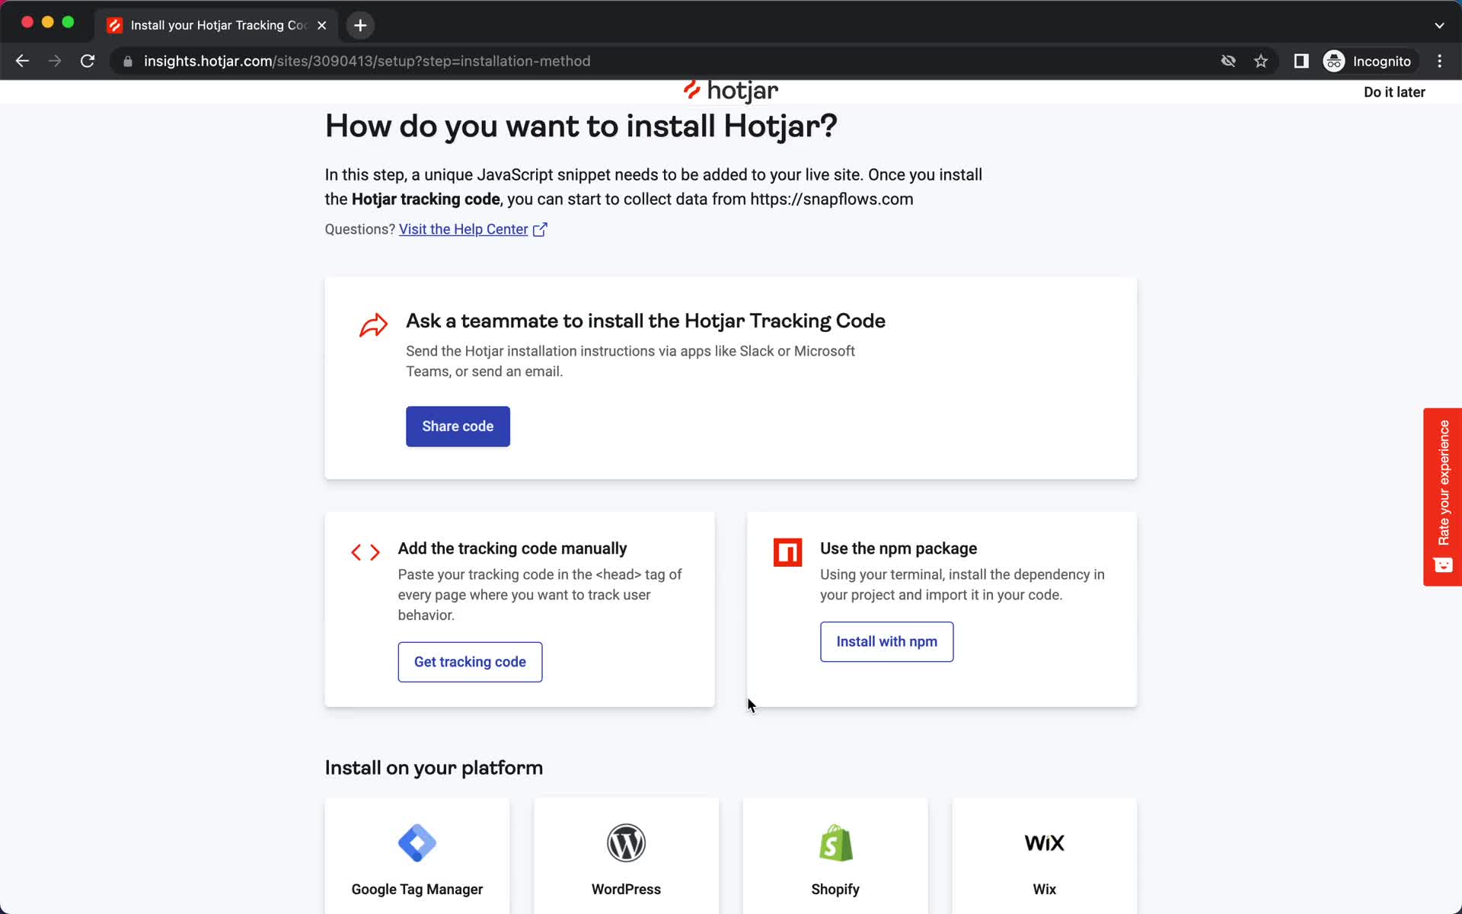The width and height of the screenshot is (1462, 914).
Task: Click the share/forward arrow icon
Action: point(374,324)
